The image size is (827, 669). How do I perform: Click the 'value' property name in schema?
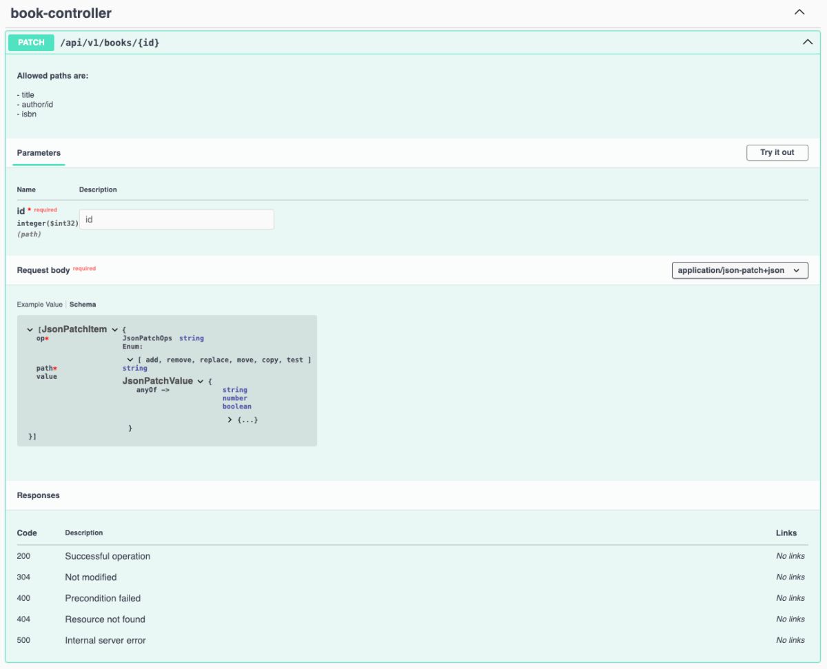pos(47,377)
